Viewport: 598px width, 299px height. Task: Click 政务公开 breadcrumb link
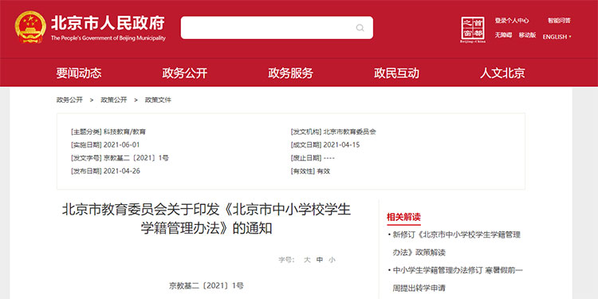tap(69, 100)
